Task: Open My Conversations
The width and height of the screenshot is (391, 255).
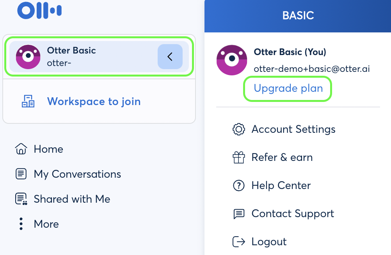Action: point(77,174)
